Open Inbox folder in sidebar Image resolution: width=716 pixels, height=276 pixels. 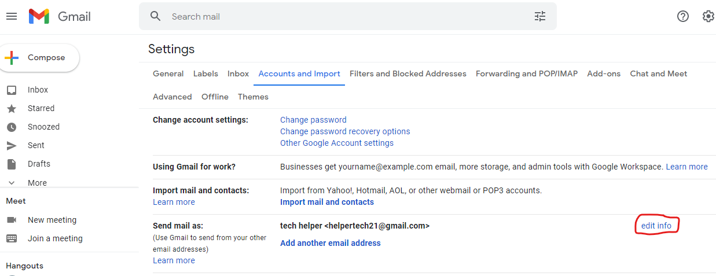(38, 90)
